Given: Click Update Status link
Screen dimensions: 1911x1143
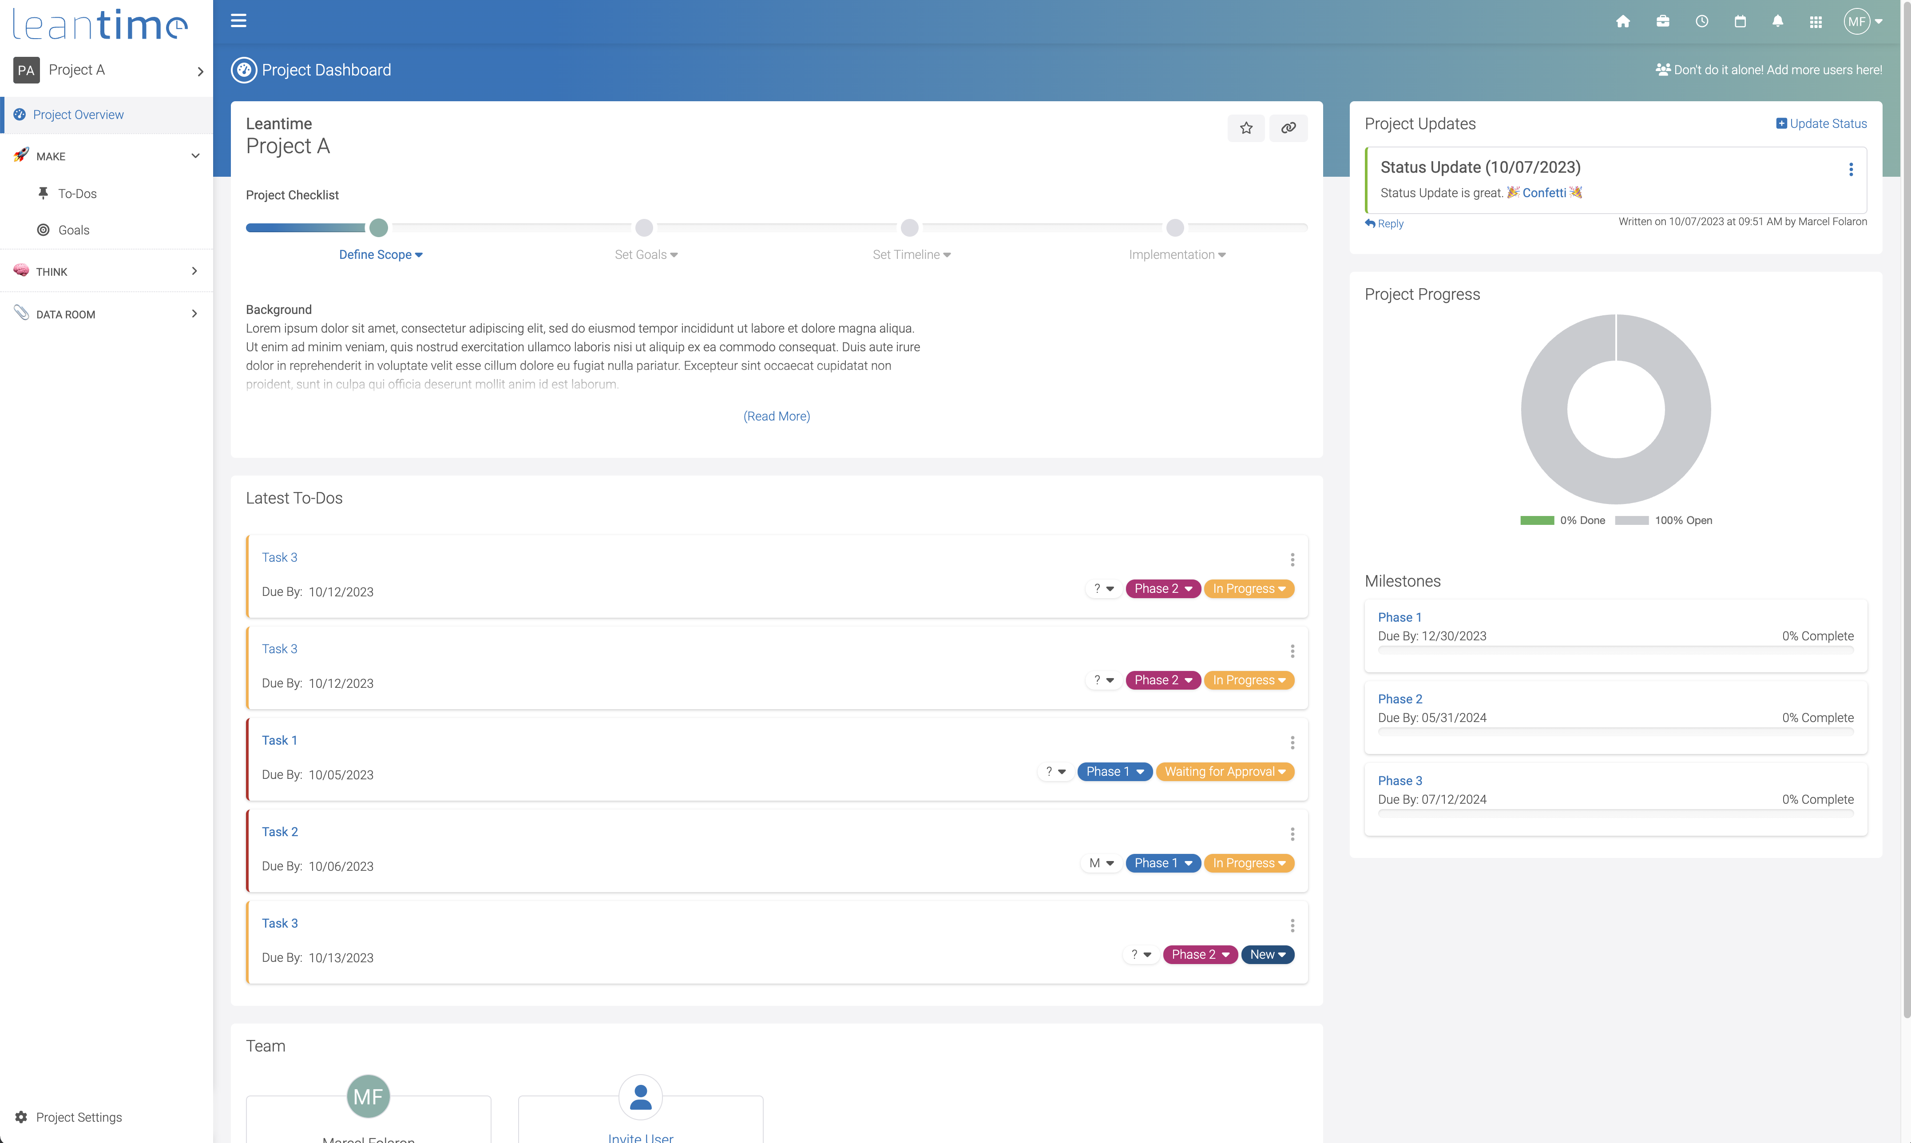Looking at the screenshot, I should [x=1821, y=124].
